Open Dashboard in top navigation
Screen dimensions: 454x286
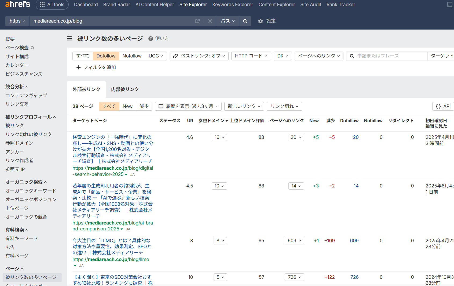[86, 5]
